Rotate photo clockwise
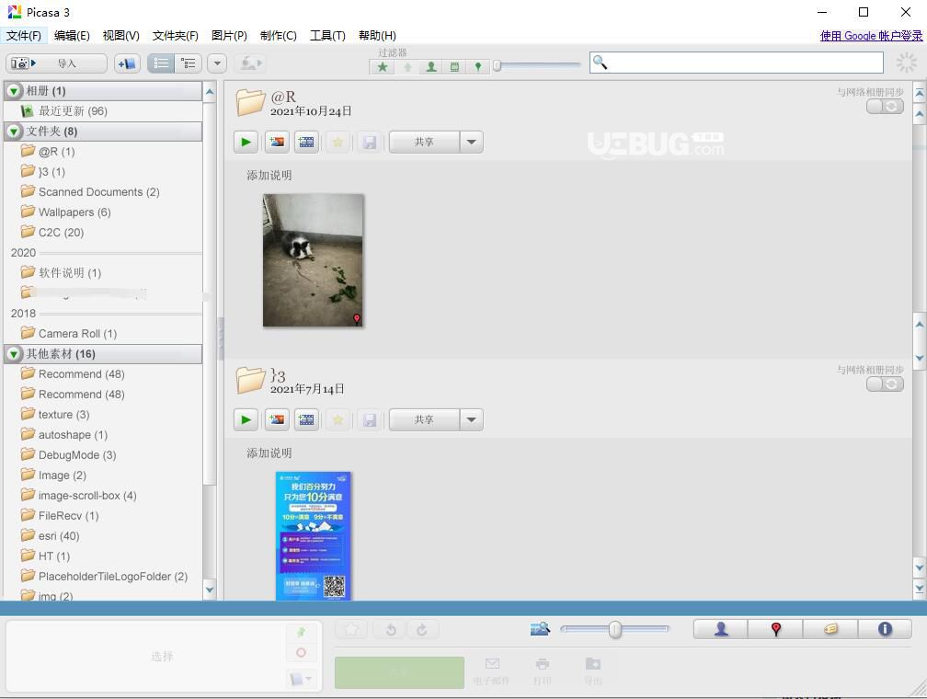Image resolution: width=927 pixels, height=699 pixels. point(421,630)
